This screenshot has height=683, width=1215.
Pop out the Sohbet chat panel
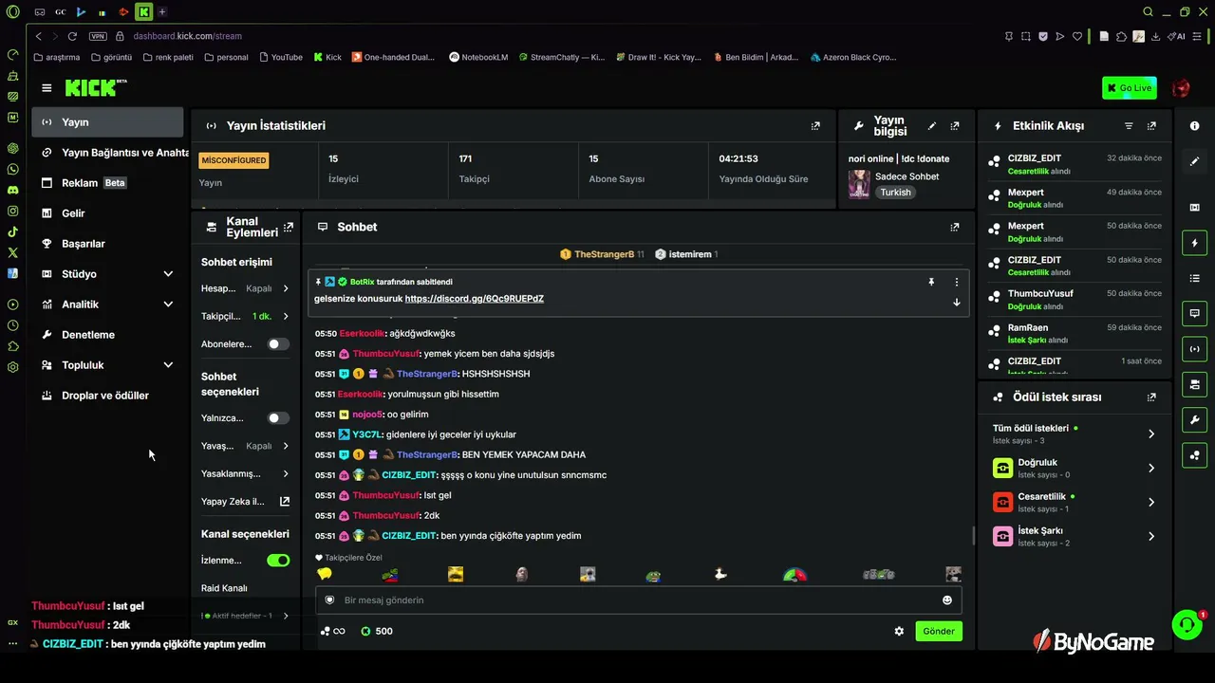point(955,227)
